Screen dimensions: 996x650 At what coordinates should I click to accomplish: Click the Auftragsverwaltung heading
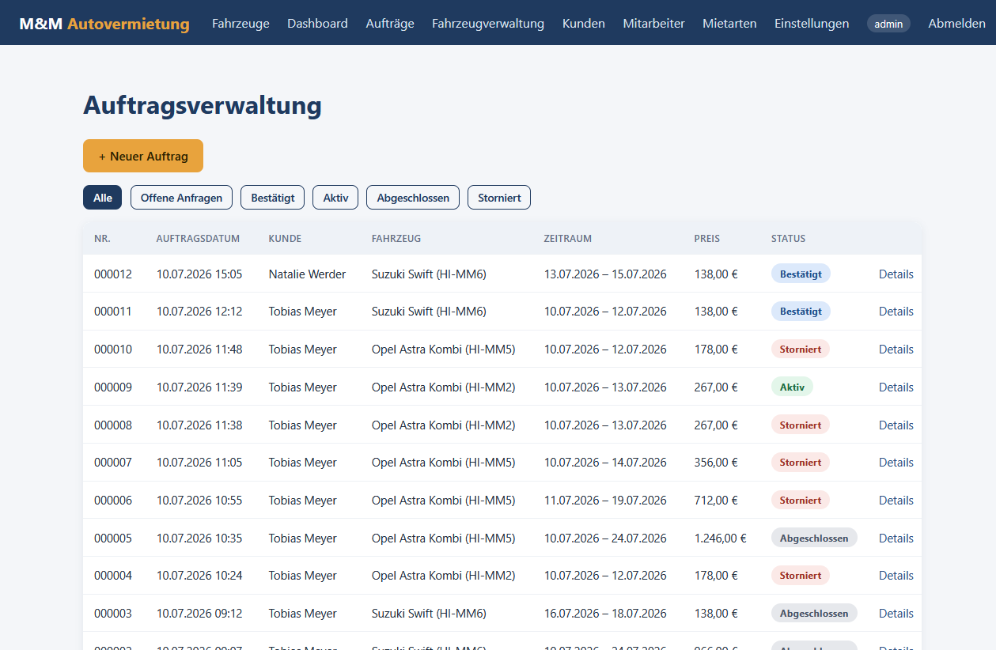pyautogui.click(x=203, y=106)
